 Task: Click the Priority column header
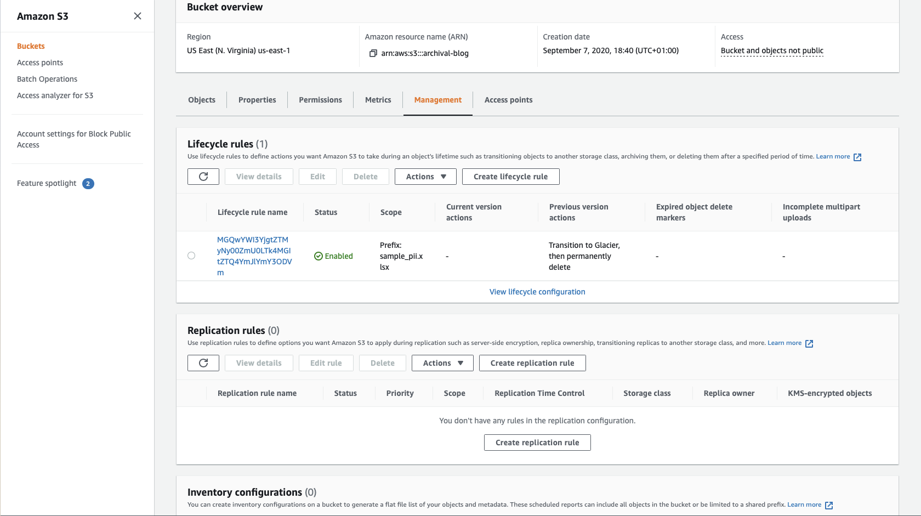click(x=400, y=393)
